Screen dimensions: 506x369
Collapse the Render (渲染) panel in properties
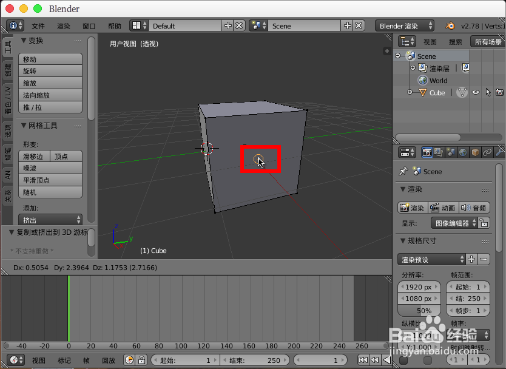(402, 189)
